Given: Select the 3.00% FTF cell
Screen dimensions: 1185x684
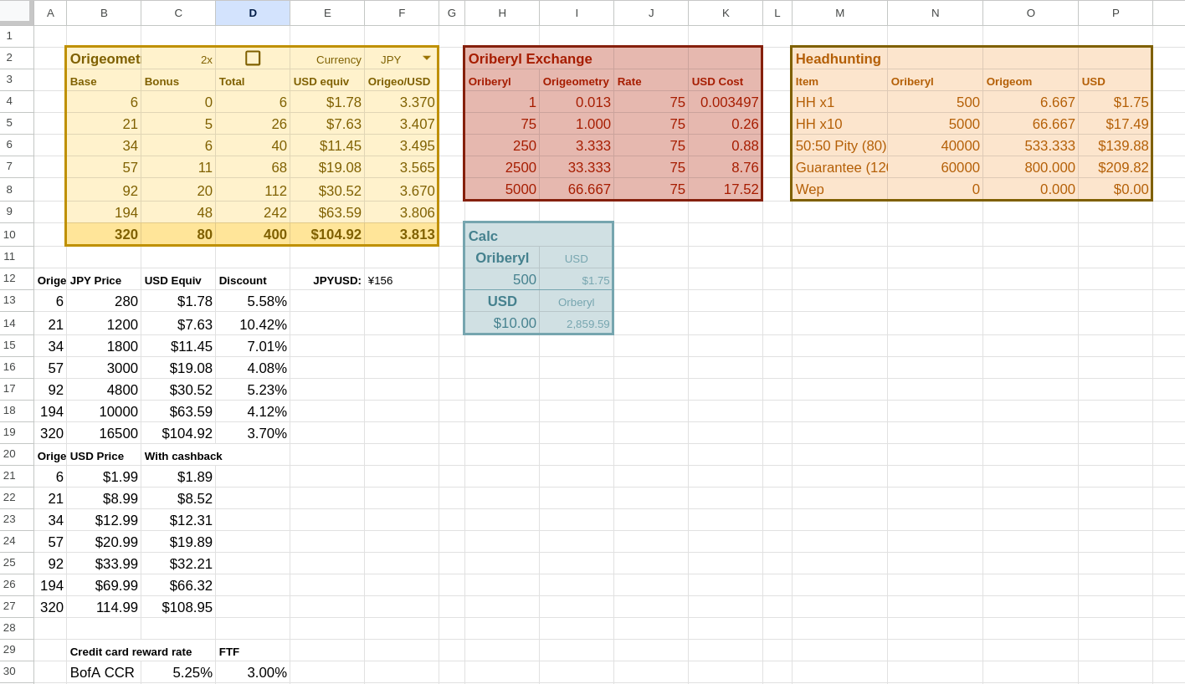Looking at the screenshot, I should pyautogui.click(x=253, y=672).
